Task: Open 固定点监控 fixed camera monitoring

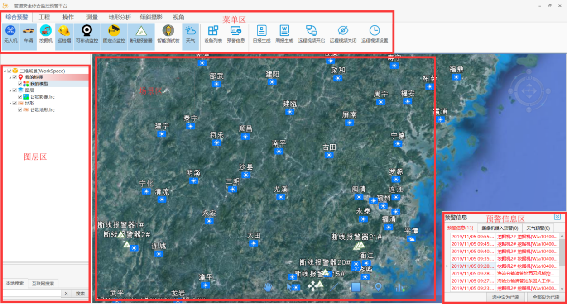Action: click(114, 31)
